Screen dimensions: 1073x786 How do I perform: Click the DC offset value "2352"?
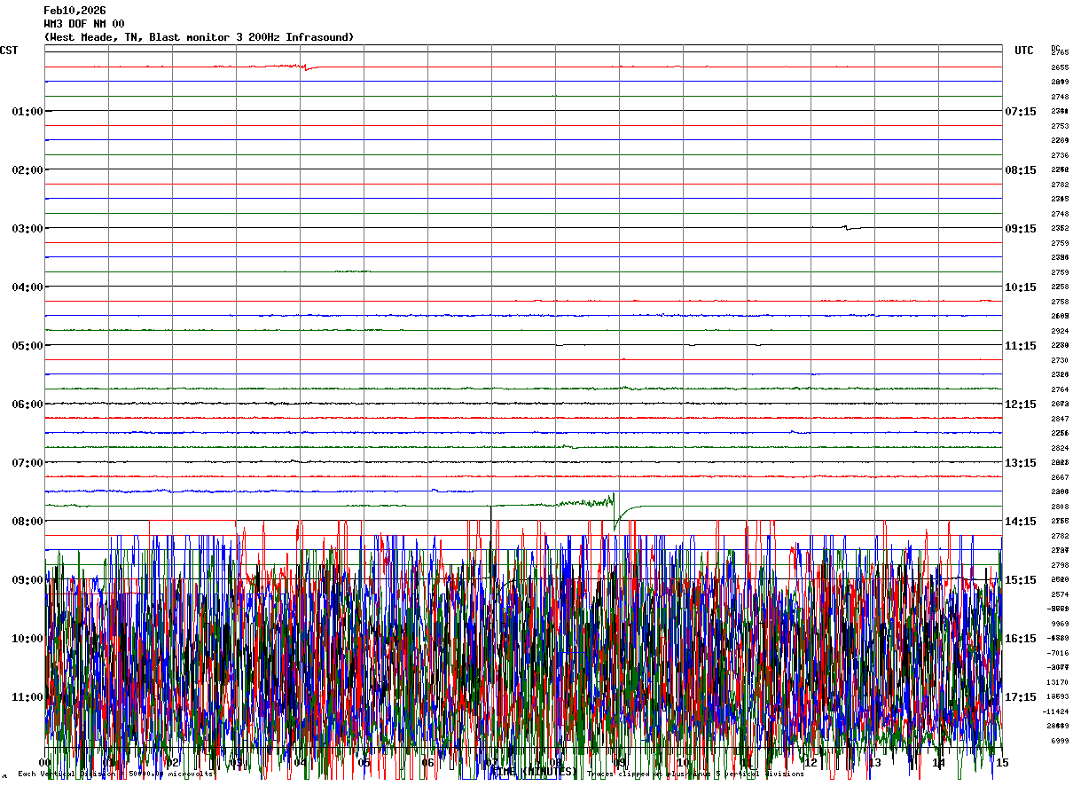[x=1060, y=228]
